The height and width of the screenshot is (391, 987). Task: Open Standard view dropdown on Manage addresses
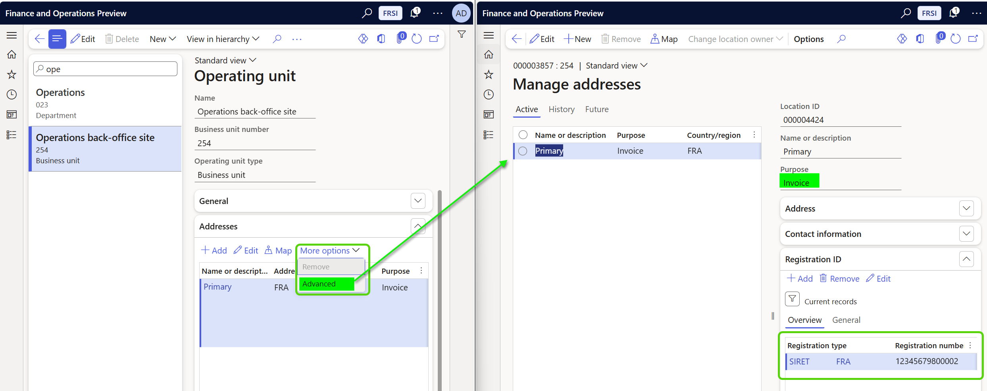tap(616, 65)
